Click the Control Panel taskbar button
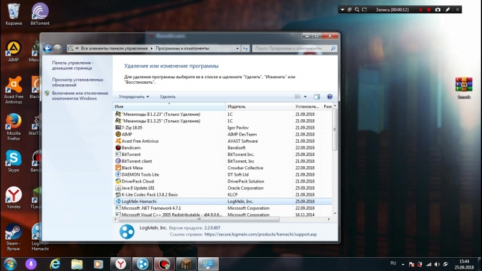Viewport: 482px width, 271px height. 208,264
